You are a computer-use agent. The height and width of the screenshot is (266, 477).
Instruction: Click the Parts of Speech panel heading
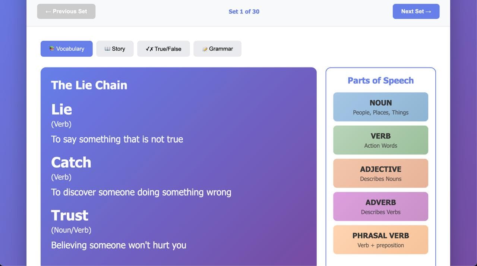[x=380, y=80]
